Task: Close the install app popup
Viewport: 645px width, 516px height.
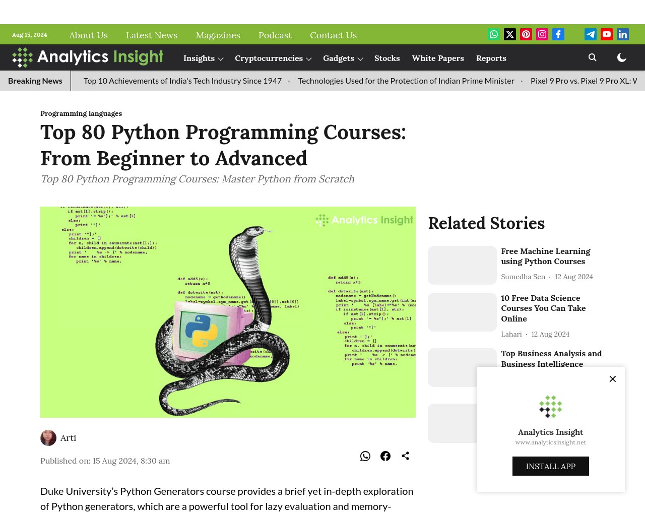Action: point(613,379)
